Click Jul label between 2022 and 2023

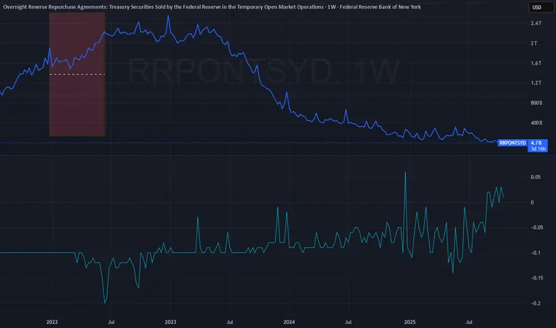111,322
